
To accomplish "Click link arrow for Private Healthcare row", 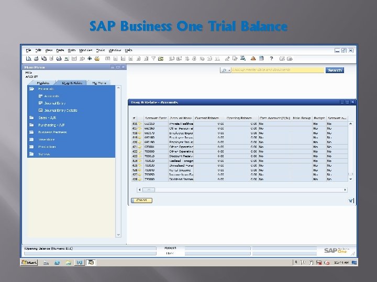I will point(139,124).
